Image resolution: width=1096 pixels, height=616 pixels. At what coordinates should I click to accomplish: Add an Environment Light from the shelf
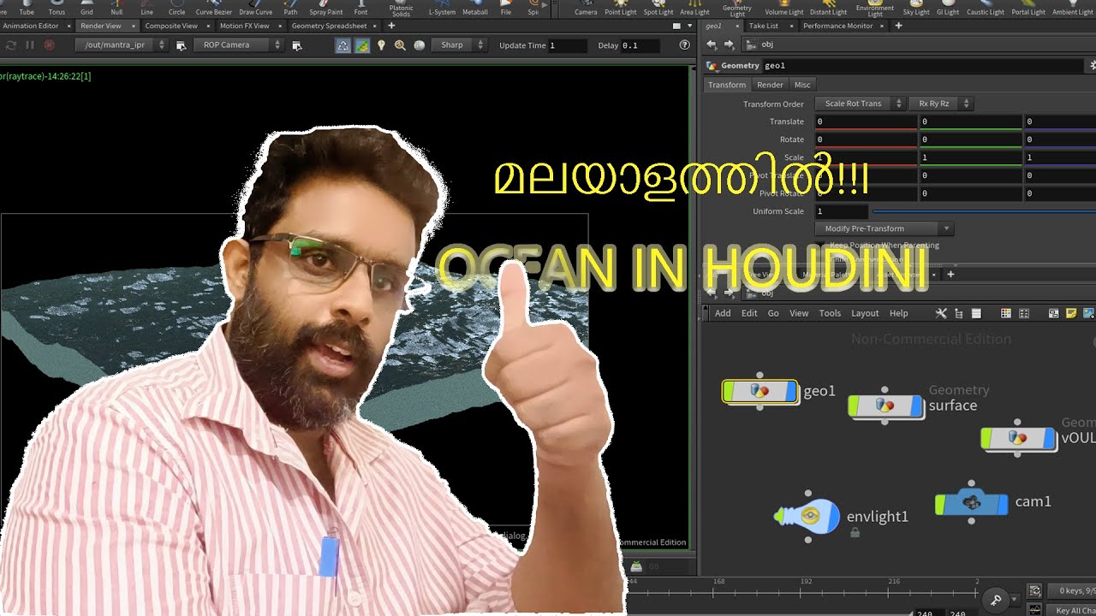pyautogui.click(x=874, y=9)
